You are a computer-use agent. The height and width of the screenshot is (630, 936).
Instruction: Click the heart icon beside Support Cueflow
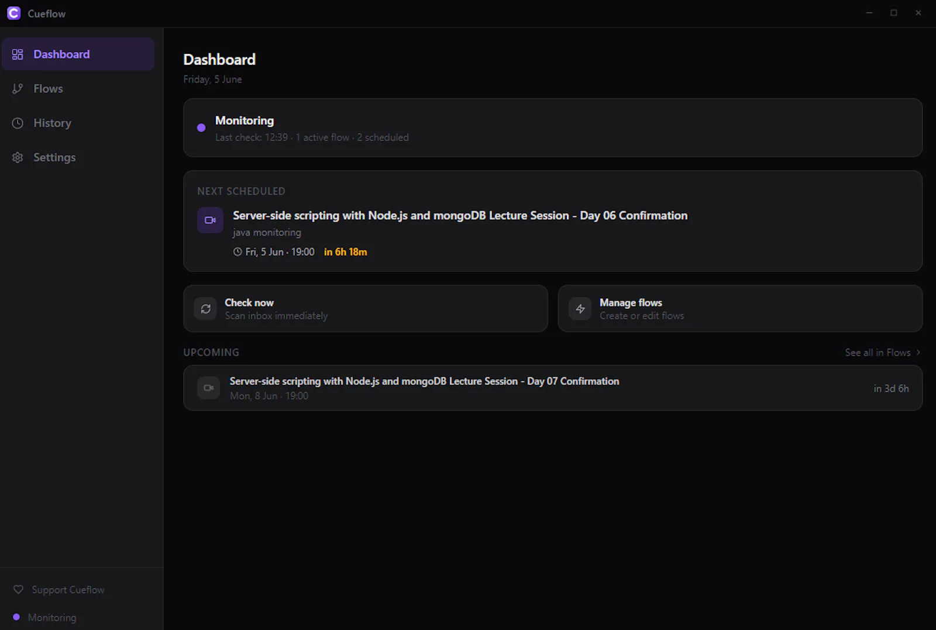click(x=18, y=590)
